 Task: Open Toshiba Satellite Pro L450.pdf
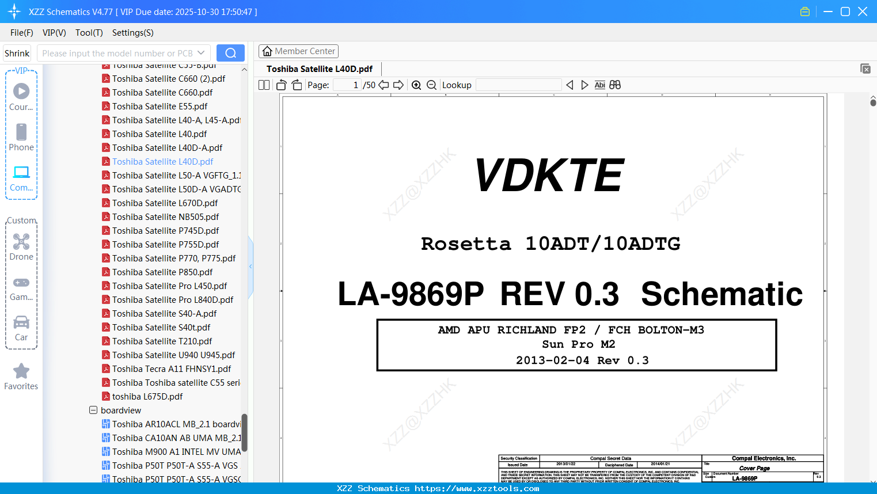[x=169, y=286]
